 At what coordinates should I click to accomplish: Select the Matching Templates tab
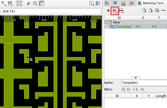click(x=152, y=3)
